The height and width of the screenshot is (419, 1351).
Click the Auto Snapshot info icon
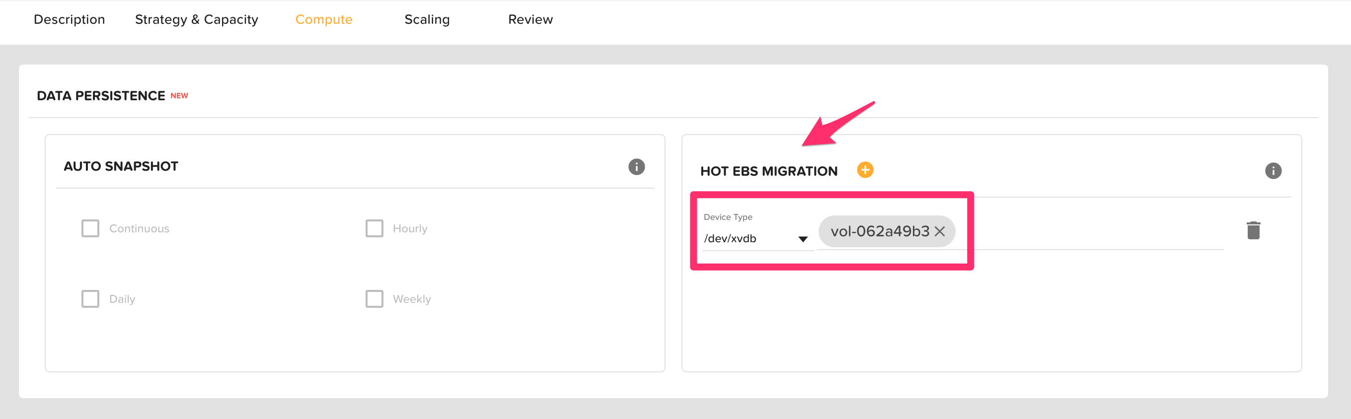point(636,167)
